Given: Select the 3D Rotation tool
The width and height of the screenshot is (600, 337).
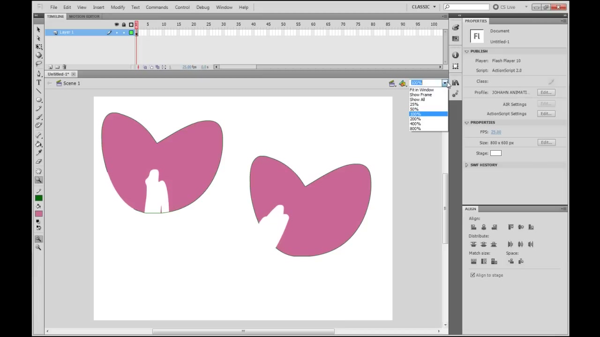Looking at the screenshot, I should 38,55.
